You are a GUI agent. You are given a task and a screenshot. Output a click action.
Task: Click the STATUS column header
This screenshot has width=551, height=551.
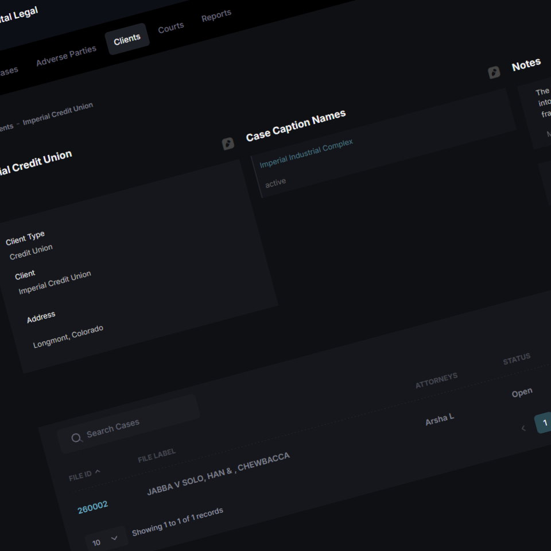[x=517, y=359]
